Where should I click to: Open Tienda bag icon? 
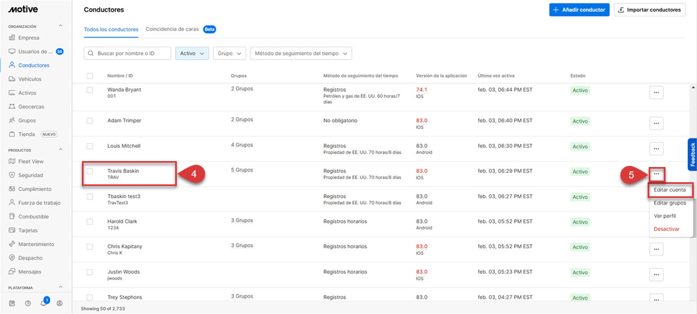12,134
